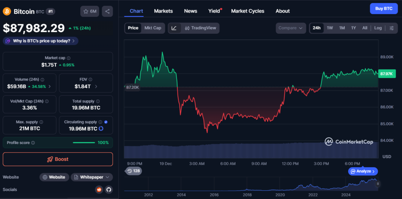Viewport: 402px width, 199px height.
Task: Toggle the Price chart view
Action: click(133, 28)
